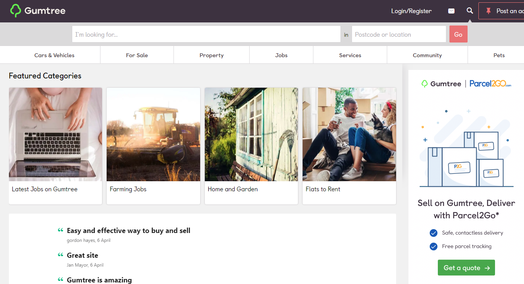Click the Parcel2Go logo in the ad
This screenshot has width=524, height=284.
click(490, 83)
